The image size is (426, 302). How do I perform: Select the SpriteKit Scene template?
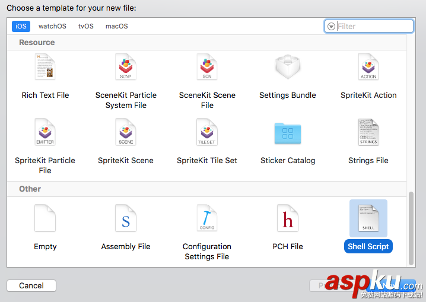pyautogui.click(x=126, y=132)
